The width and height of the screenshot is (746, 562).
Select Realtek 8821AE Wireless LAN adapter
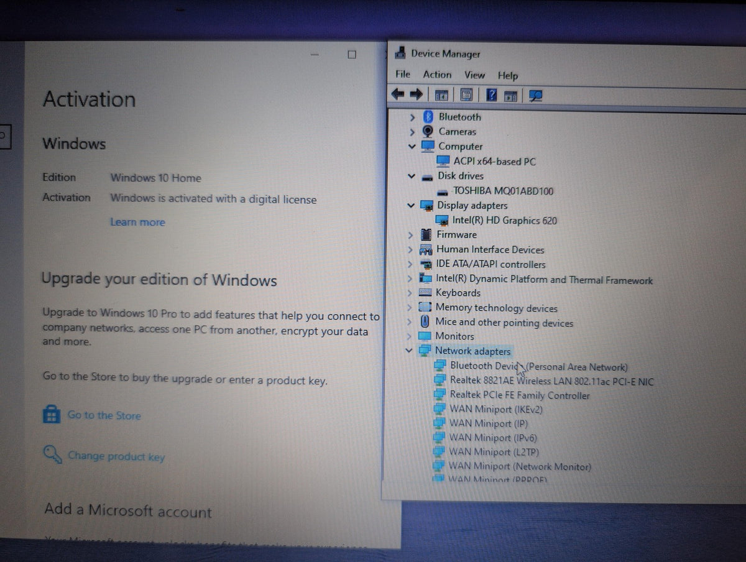pos(552,381)
